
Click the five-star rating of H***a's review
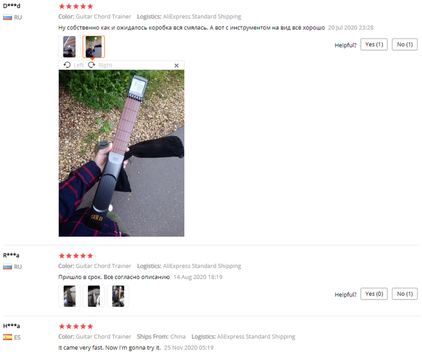click(76, 326)
